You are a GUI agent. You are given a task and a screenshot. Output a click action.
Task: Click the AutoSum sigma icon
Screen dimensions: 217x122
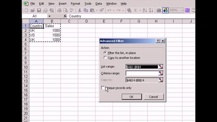(136, 11)
